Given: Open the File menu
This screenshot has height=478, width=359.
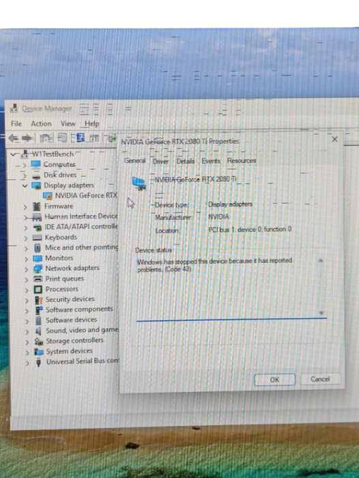Looking at the screenshot, I should pos(16,124).
